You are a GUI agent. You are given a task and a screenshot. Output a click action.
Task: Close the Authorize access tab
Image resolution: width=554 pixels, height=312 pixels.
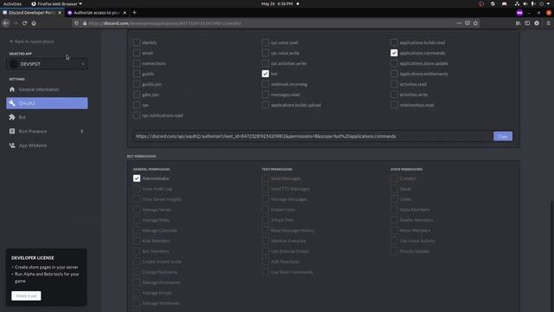pos(125,12)
